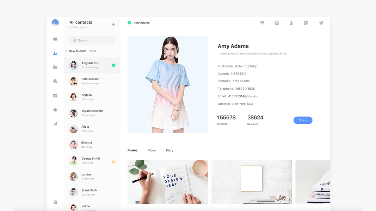Select Brant Mach in contact list
The height and width of the screenshot is (211, 376).
click(92, 192)
